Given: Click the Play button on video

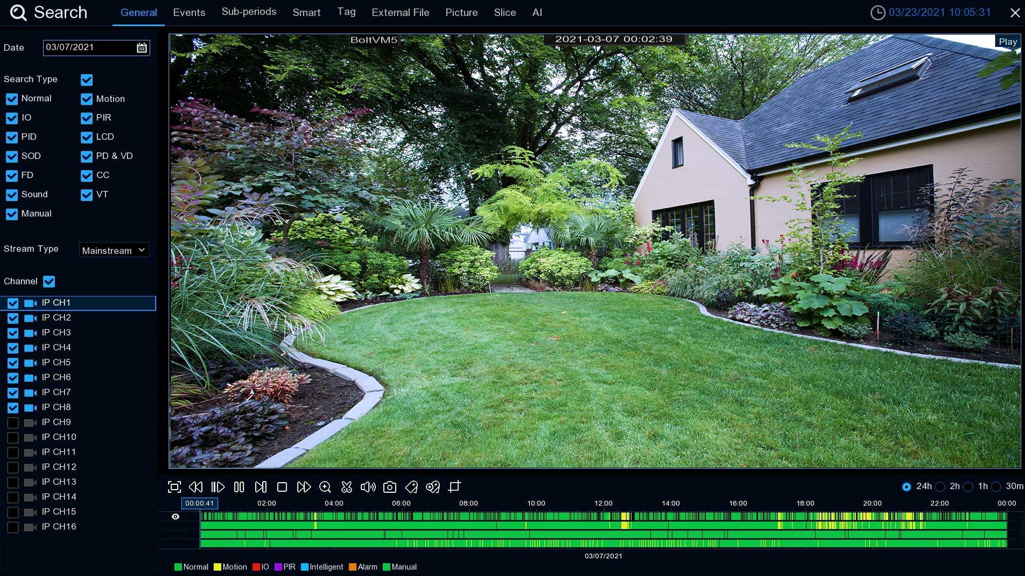Looking at the screenshot, I should tap(1007, 42).
